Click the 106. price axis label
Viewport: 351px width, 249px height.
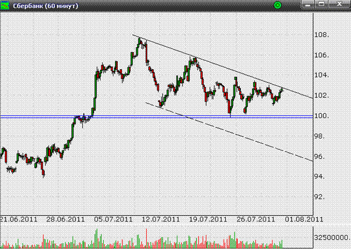click(322, 55)
